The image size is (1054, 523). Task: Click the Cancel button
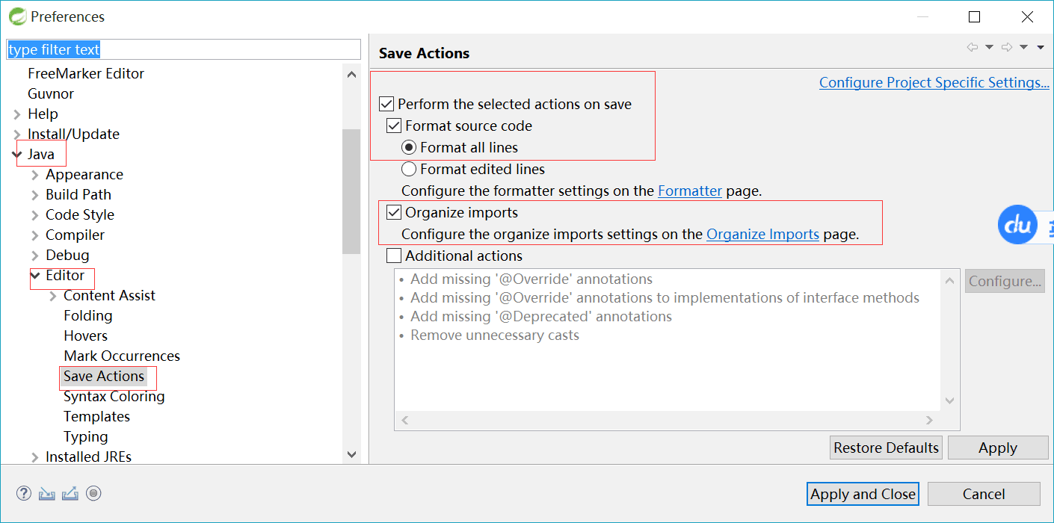pyautogui.click(x=984, y=494)
